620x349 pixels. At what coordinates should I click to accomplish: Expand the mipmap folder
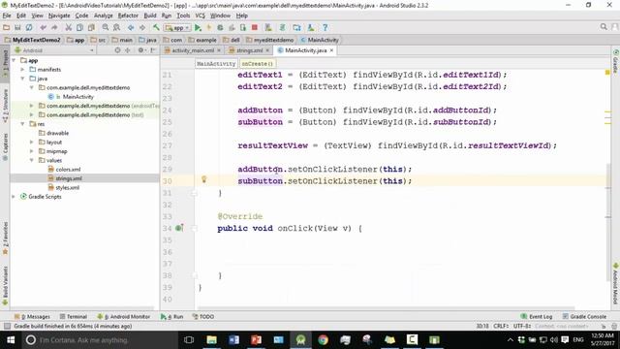coord(32,151)
